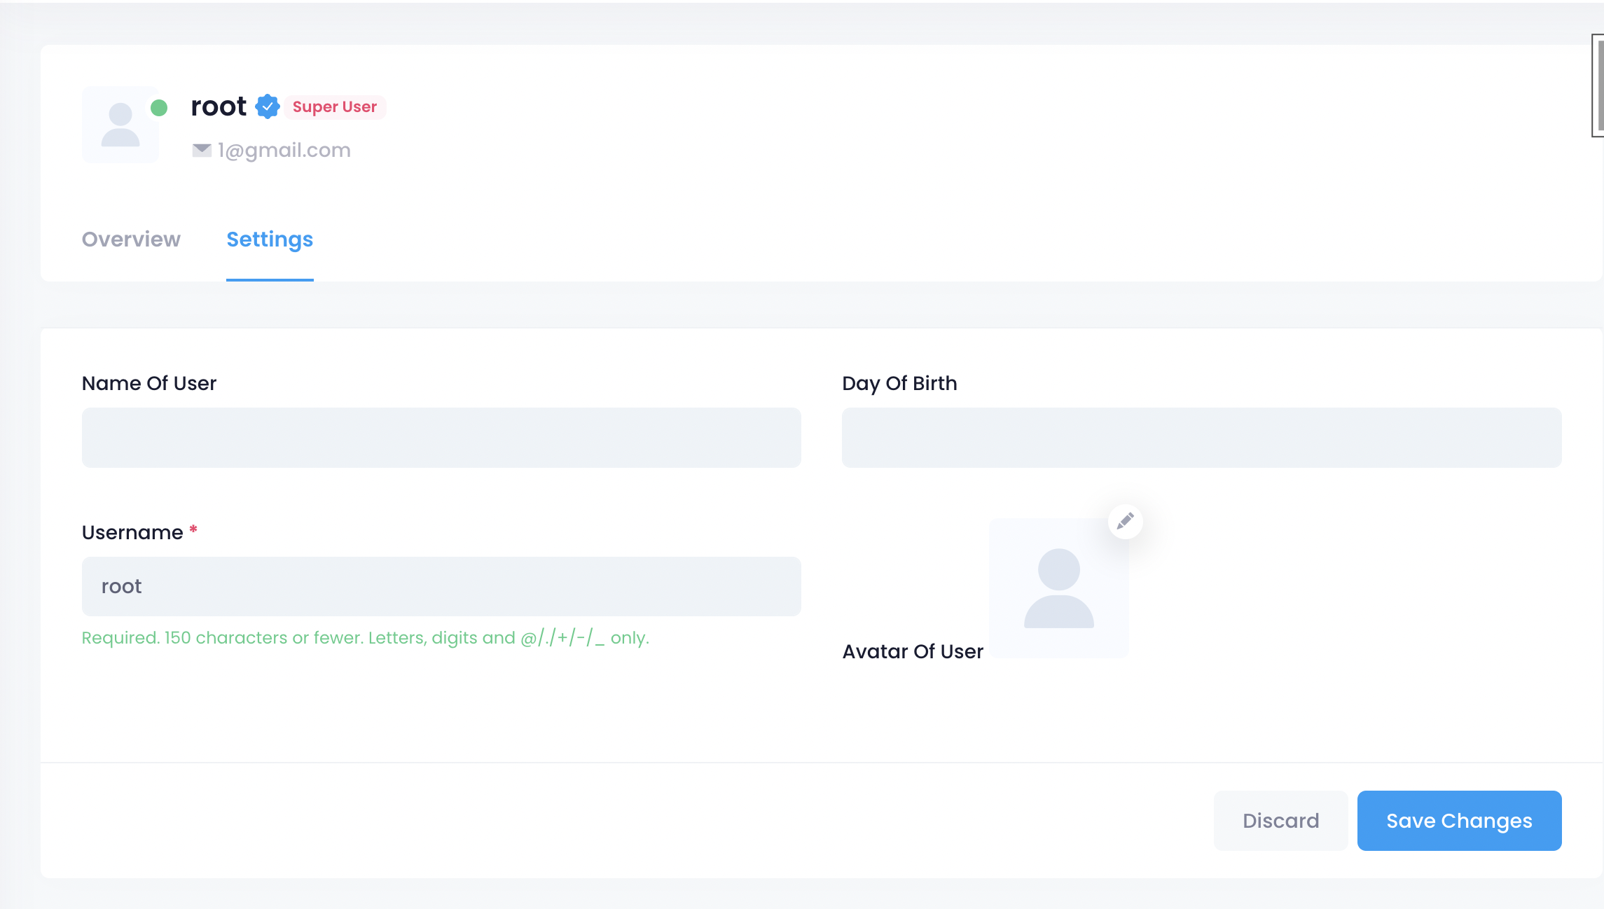Click the Super User badge
Viewport: 1604px width, 909px height.
(x=335, y=107)
